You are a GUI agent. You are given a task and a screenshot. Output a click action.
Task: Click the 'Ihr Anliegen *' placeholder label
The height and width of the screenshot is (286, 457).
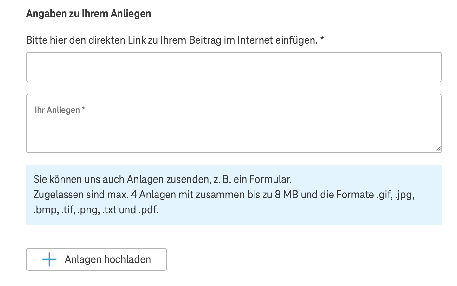60,110
